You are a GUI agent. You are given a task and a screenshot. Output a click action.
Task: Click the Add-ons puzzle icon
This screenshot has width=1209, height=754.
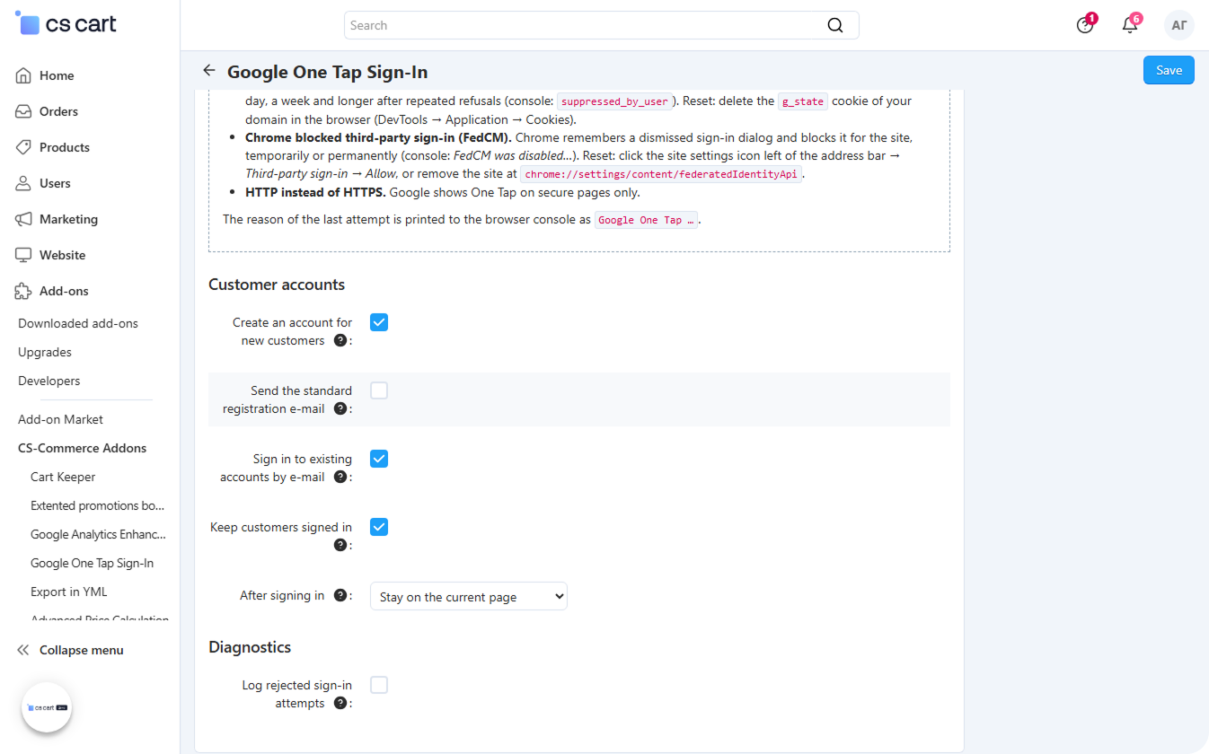[x=23, y=291]
